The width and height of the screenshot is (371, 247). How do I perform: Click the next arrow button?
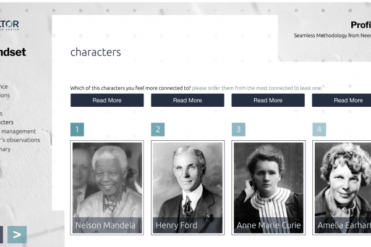pos(17,235)
